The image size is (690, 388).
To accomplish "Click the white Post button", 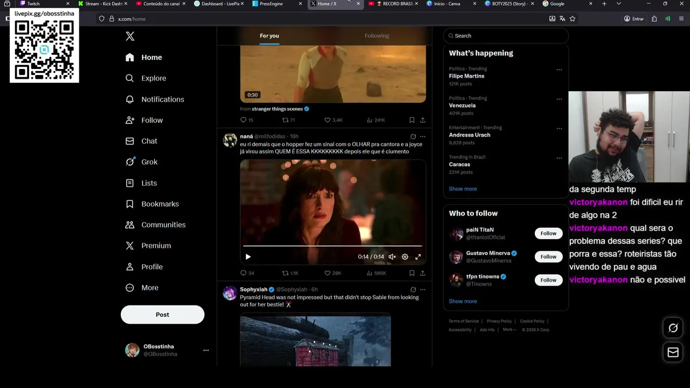I will 162,315.
